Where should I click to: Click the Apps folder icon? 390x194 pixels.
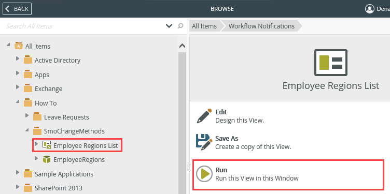pyautogui.click(x=28, y=74)
